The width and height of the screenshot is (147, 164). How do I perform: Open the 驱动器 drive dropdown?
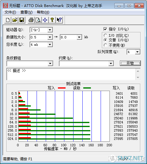tap(50, 30)
